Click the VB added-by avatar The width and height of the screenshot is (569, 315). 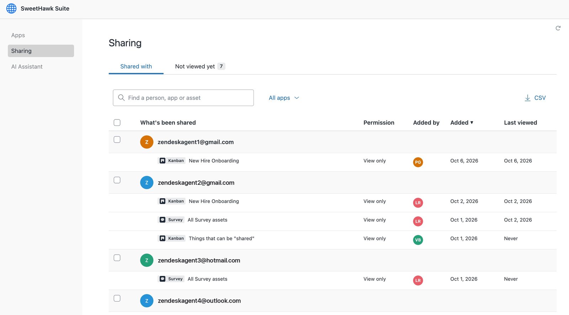tap(418, 240)
